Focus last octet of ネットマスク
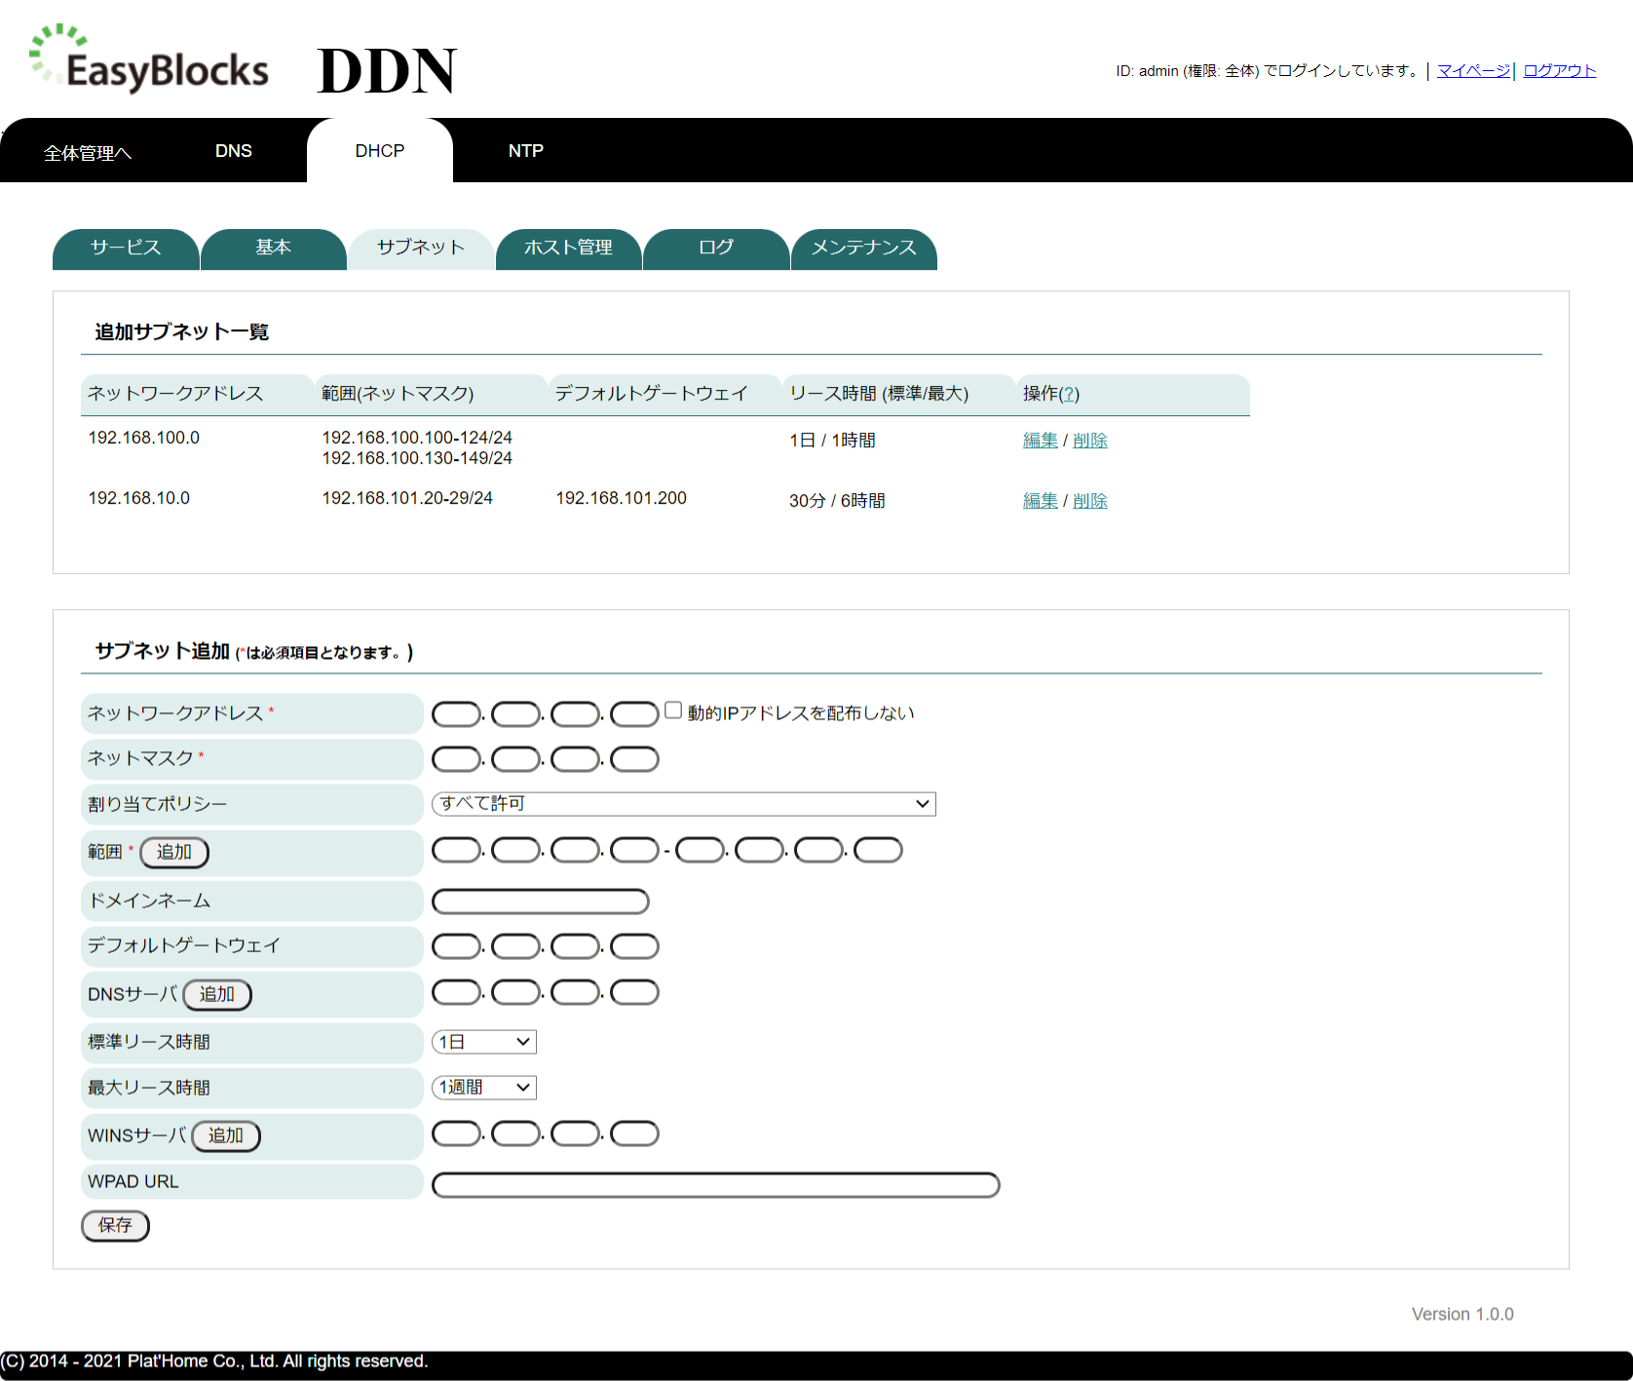 [634, 759]
